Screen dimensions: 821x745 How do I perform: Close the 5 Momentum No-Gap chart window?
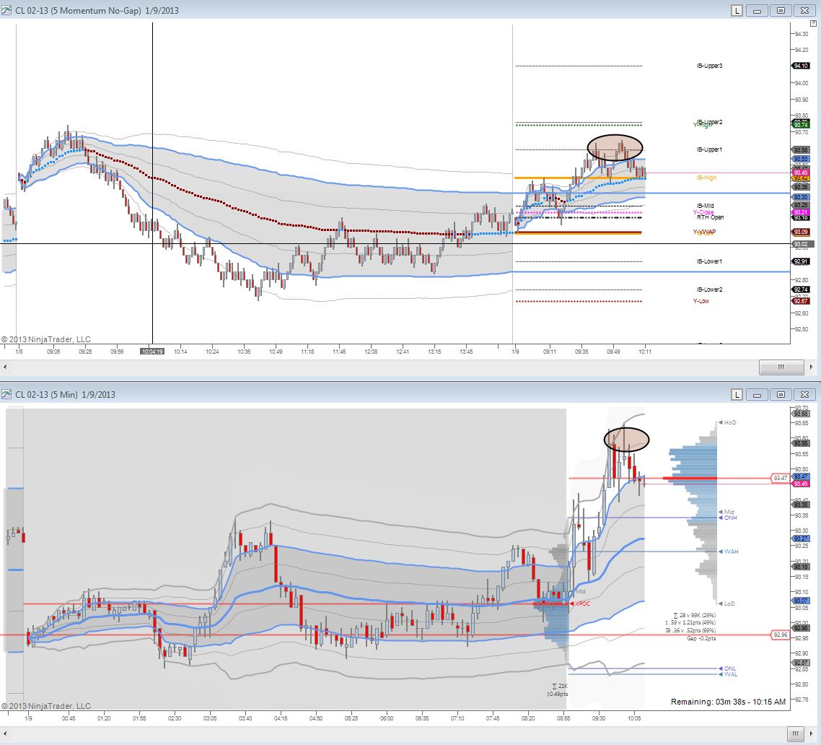[805, 11]
